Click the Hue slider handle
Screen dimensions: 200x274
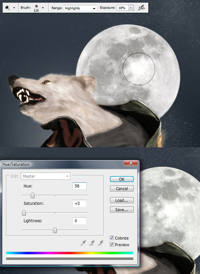click(x=32, y=195)
